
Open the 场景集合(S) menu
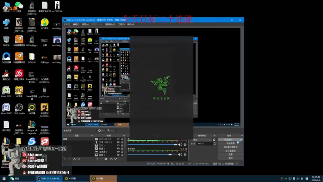[x=110, y=24]
